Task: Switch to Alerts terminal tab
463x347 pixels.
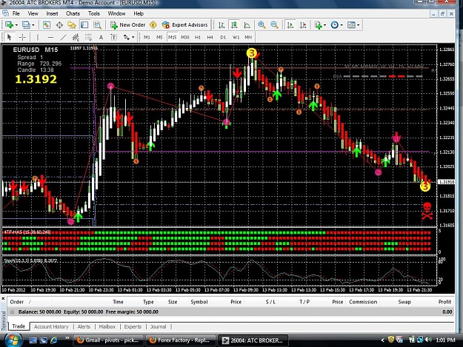Action: click(84, 327)
